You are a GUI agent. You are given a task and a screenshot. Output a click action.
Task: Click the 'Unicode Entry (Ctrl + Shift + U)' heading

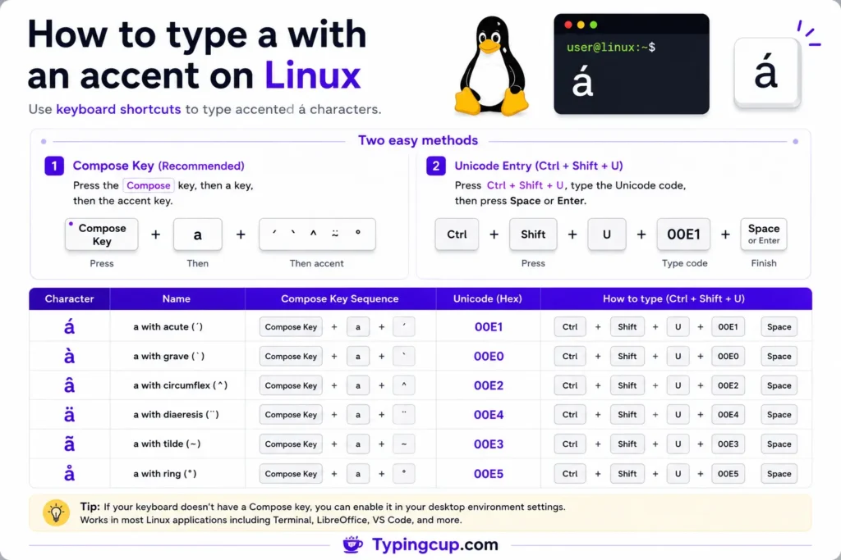click(x=539, y=166)
